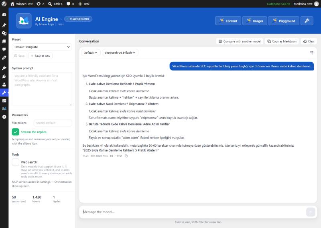The width and height of the screenshot is (321, 228).
Task: Open the Comments sidebar icon
Action: click(x=4, y=49)
